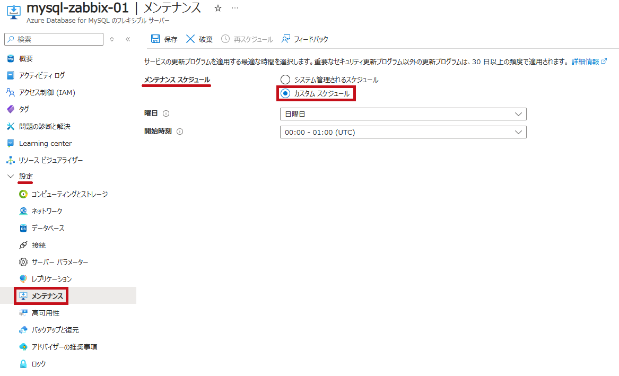Viewport: 619px width, 376px height.
Task: Open ロック settings page
Action: 39,364
